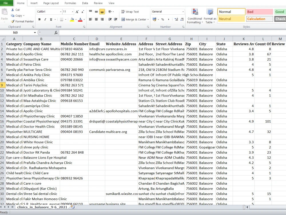286x215 pixels.
Task: Center text horizontally
Action: point(96,19)
